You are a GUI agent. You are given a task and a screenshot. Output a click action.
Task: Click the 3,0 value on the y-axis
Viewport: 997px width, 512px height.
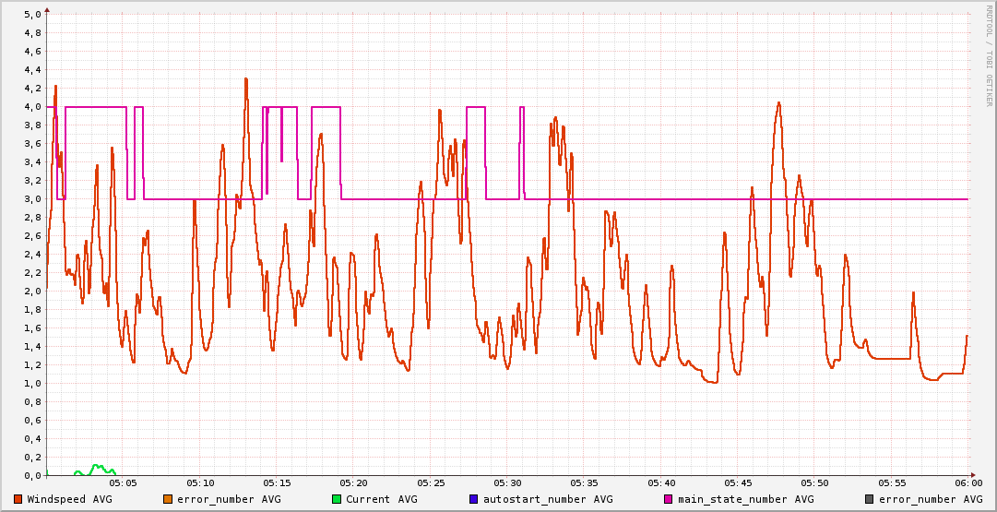31,199
